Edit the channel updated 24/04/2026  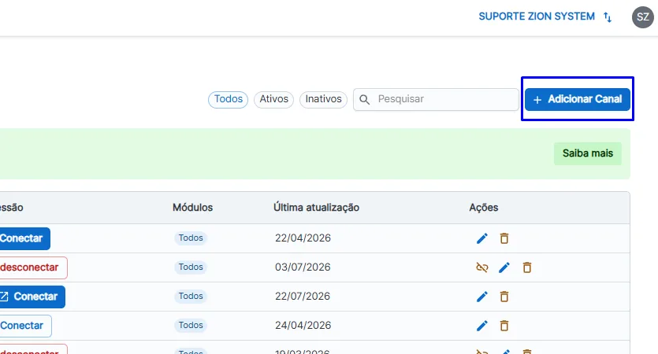click(x=482, y=326)
